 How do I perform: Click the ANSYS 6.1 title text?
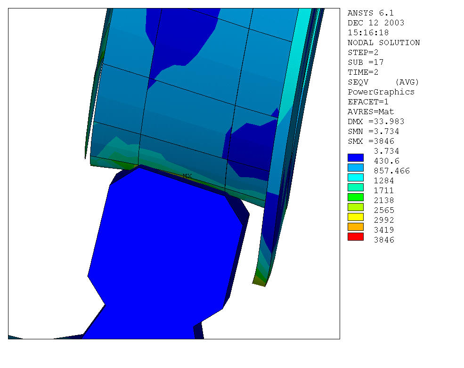coord(370,13)
